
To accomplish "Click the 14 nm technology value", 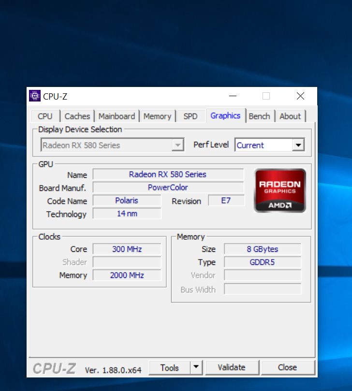I will pos(127,214).
